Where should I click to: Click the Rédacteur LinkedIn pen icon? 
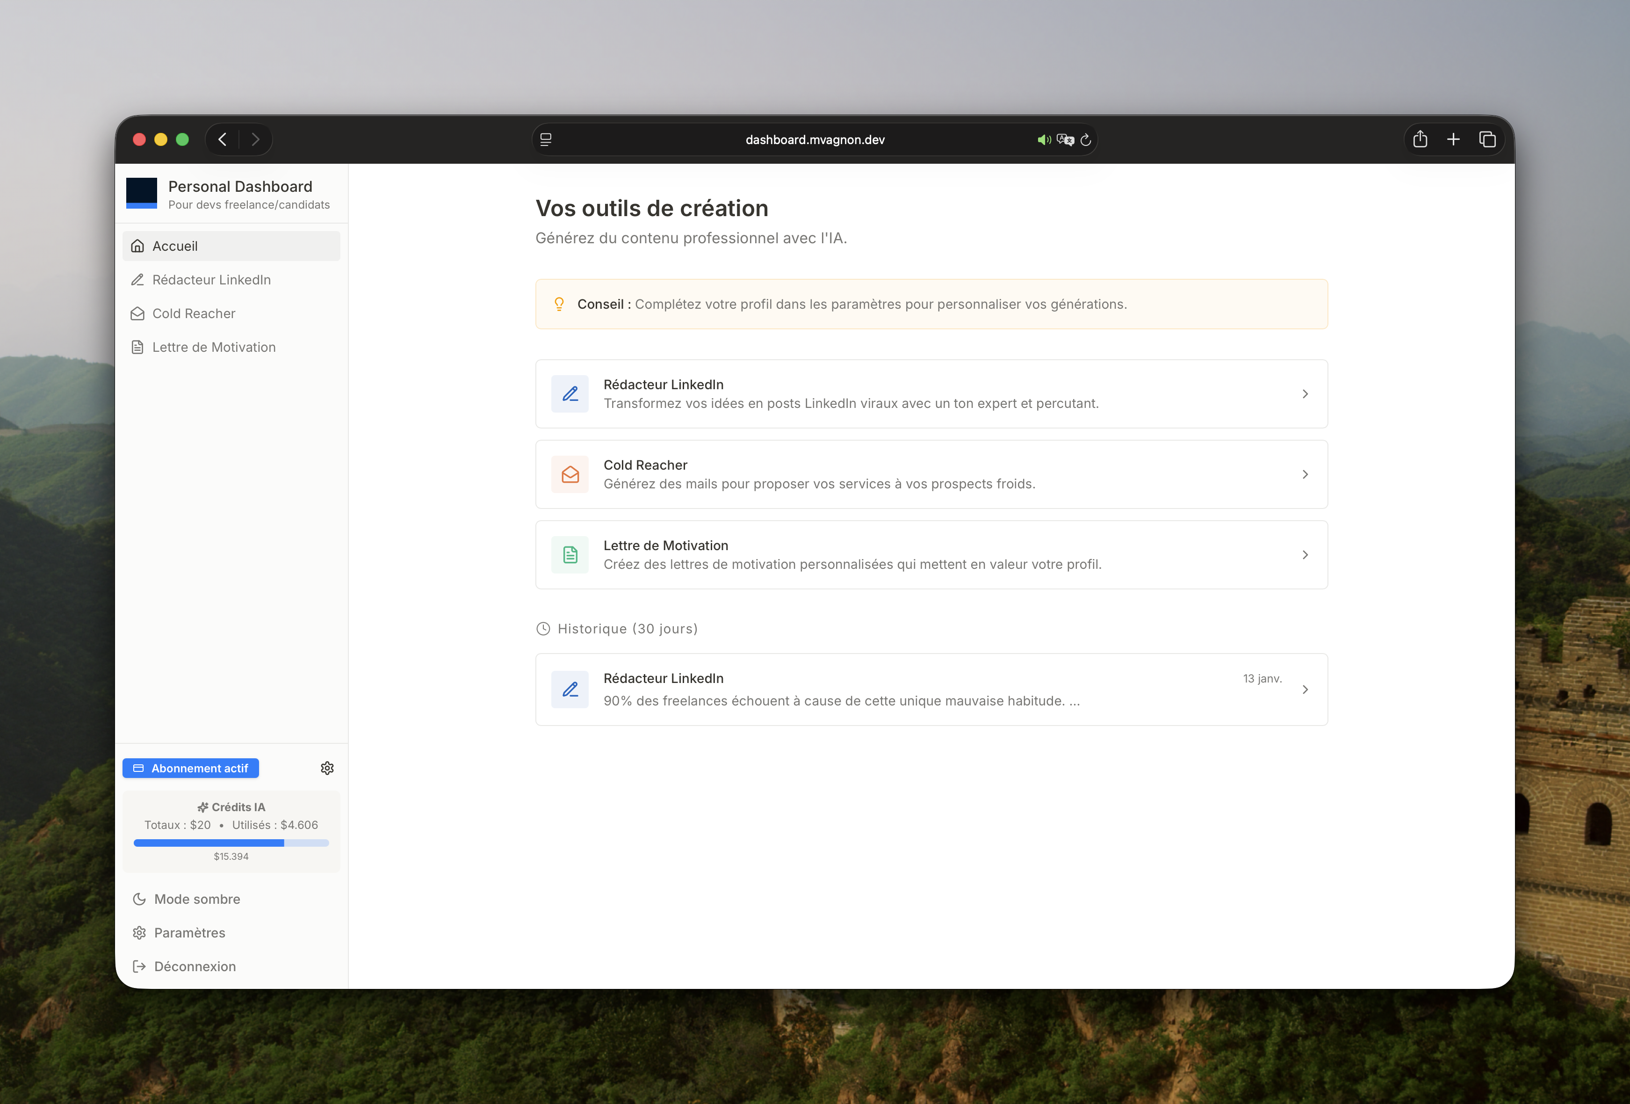[138, 279]
